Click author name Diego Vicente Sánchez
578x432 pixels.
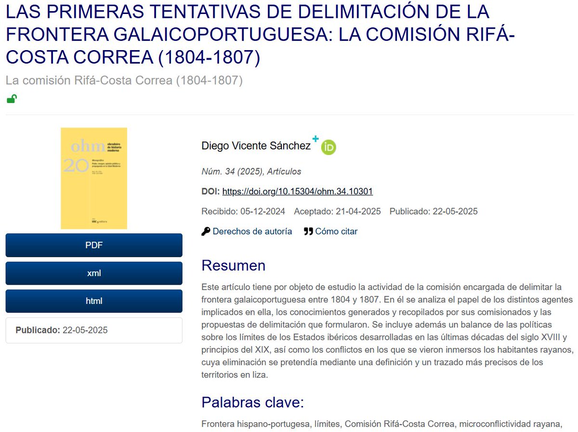click(256, 146)
